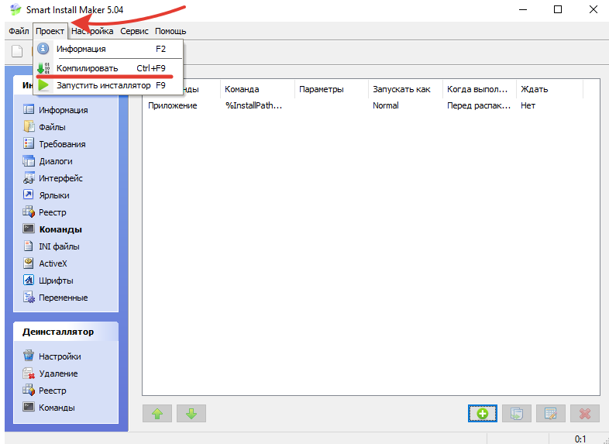The width and height of the screenshot is (609, 444).
Task: Open the Файл menu
Action: tap(19, 31)
